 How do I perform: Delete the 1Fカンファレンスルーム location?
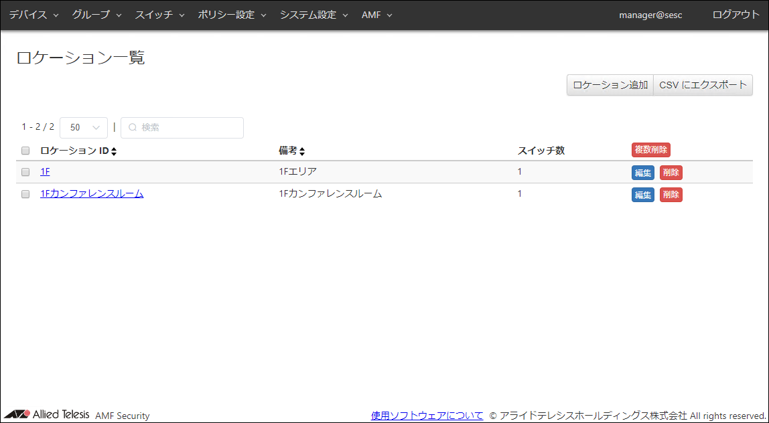[671, 195]
